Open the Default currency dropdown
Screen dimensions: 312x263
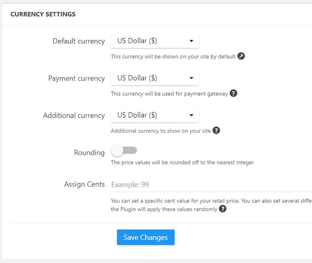point(155,41)
